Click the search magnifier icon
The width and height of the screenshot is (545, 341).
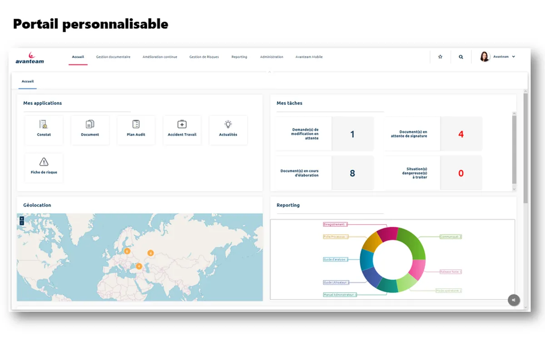tap(461, 57)
